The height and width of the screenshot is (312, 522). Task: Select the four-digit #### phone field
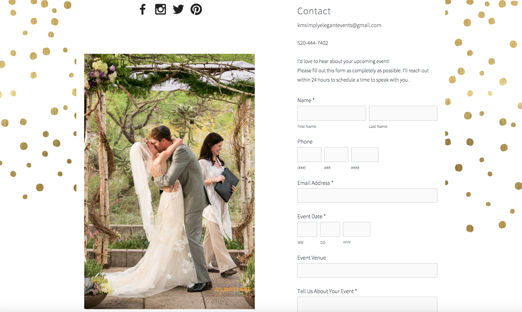pyautogui.click(x=365, y=155)
